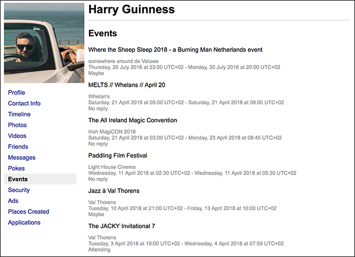Open the Profile page link
Viewport: 355px width, 257px height.
(x=16, y=93)
